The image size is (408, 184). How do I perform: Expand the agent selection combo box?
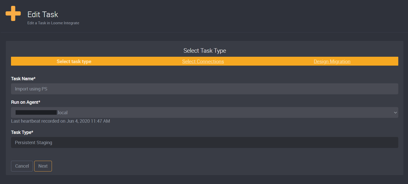click(205, 112)
